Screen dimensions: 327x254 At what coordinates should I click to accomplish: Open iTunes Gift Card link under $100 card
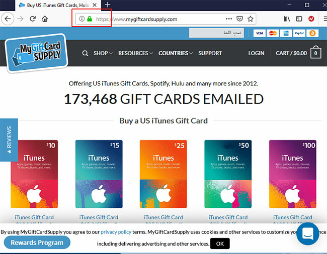point(293,217)
